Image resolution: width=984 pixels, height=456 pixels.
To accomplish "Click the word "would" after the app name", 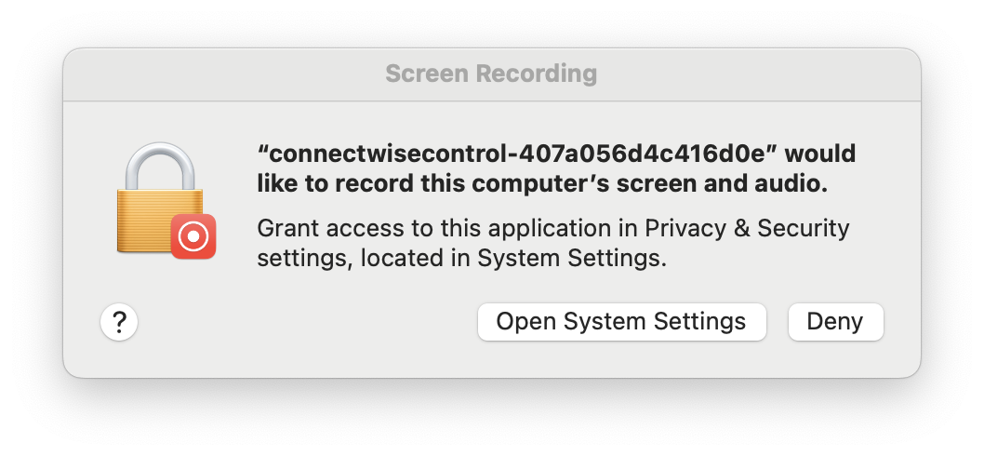I will (x=820, y=154).
